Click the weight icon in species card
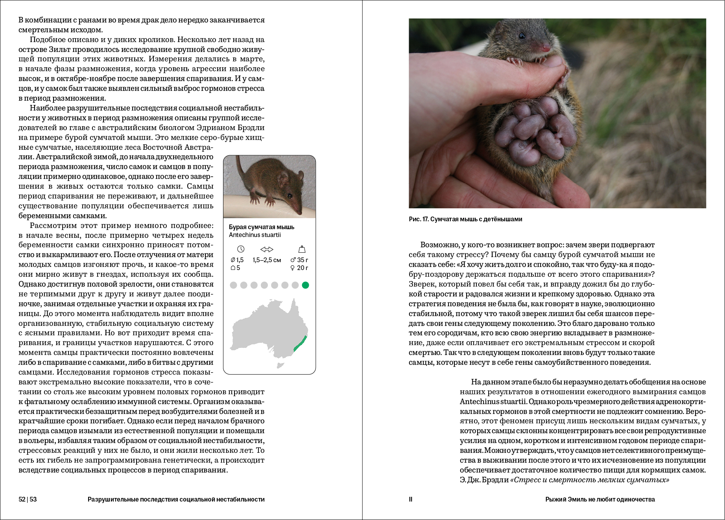Screen dimensions: 725x520 click(x=302, y=249)
